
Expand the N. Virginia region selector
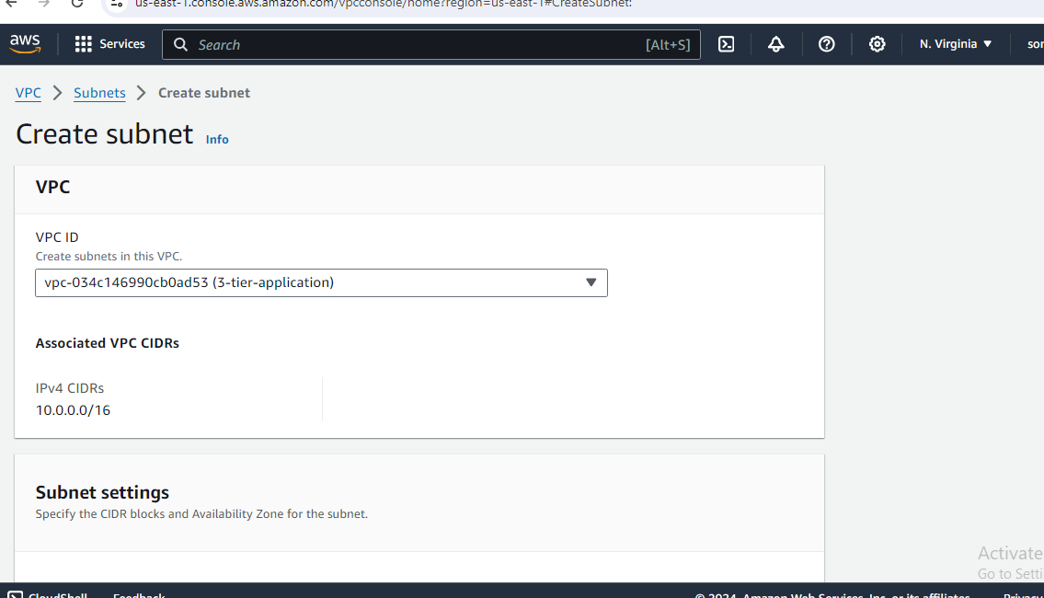point(955,43)
